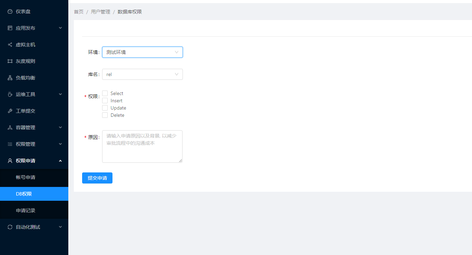Click the 用户管理 breadcrumb link
Screen dimensions: 472x255
tap(100, 12)
